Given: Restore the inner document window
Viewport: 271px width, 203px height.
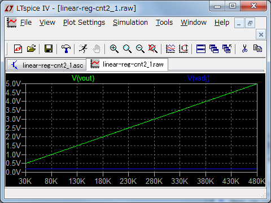Looking at the screenshot, I should (x=250, y=23).
